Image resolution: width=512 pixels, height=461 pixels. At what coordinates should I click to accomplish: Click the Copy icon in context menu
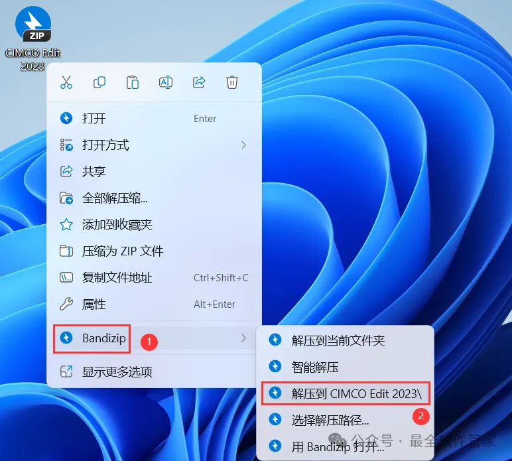point(99,82)
